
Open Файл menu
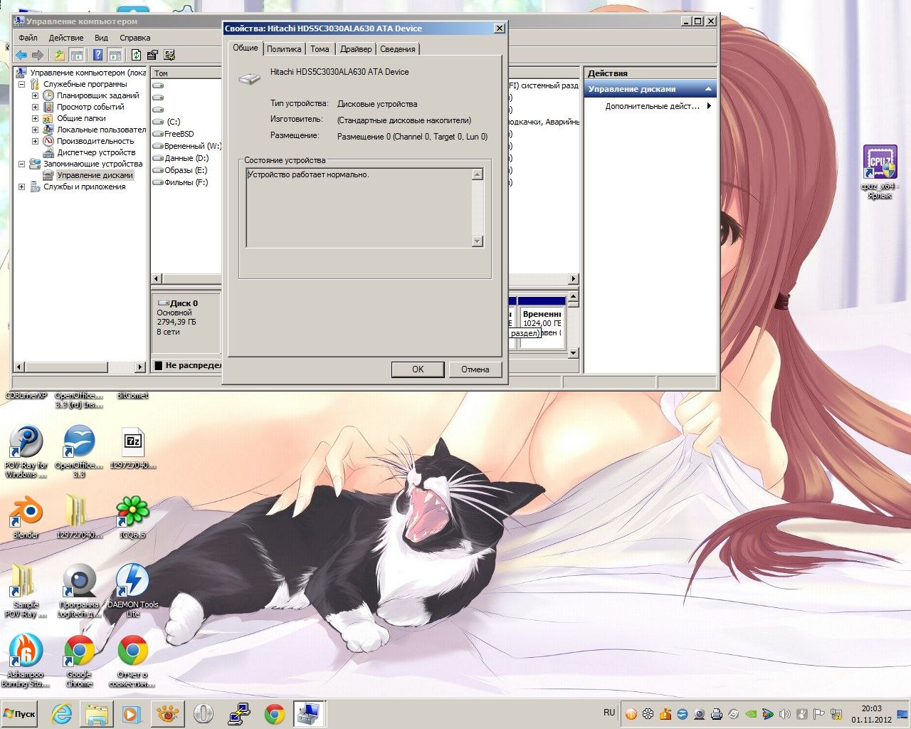pos(28,38)
